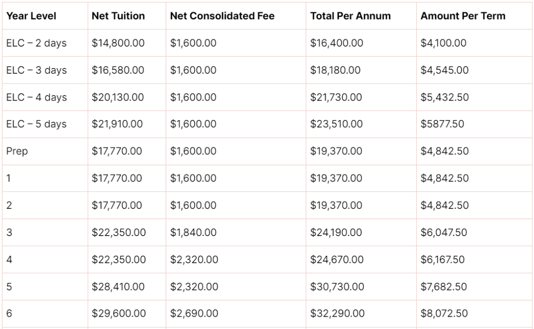Click the $28,410.00 net tuition cell
The image size is (534, 329).
(118, 287)
